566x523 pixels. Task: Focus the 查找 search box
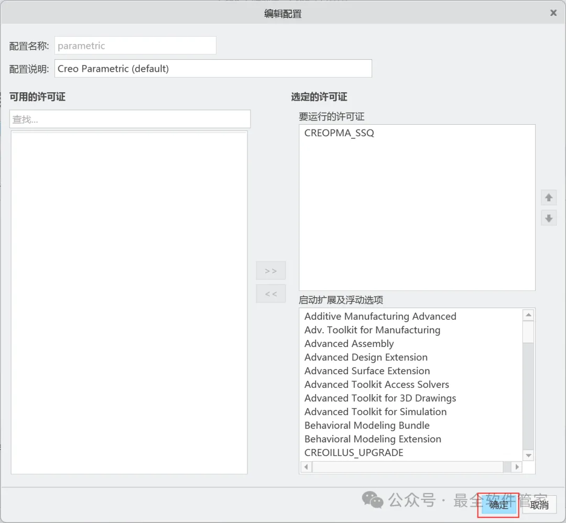pyautogui.click(x=130, y=119)
